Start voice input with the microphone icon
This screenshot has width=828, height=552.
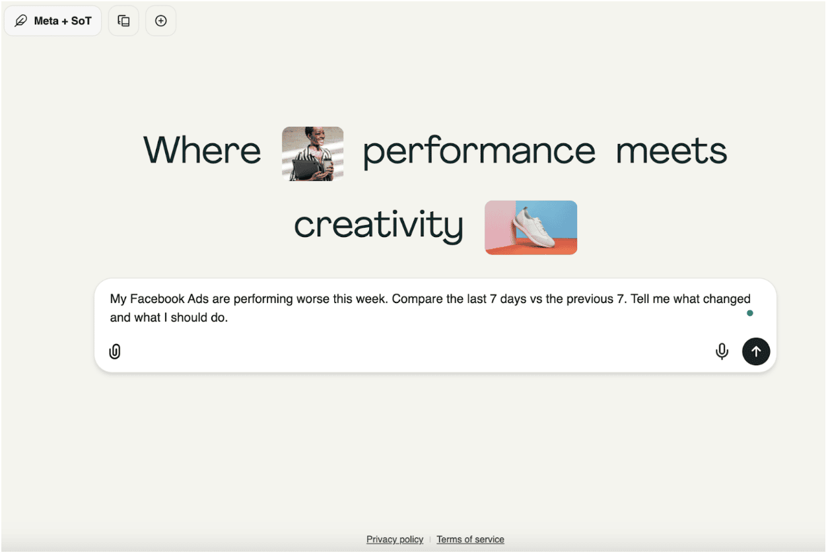[722, 351]
